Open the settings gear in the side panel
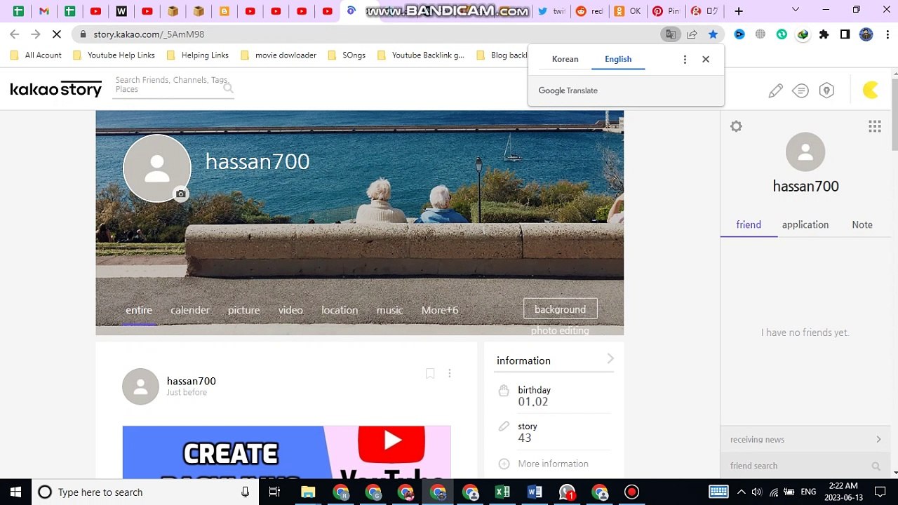898x505 pixels. point(736,126)
